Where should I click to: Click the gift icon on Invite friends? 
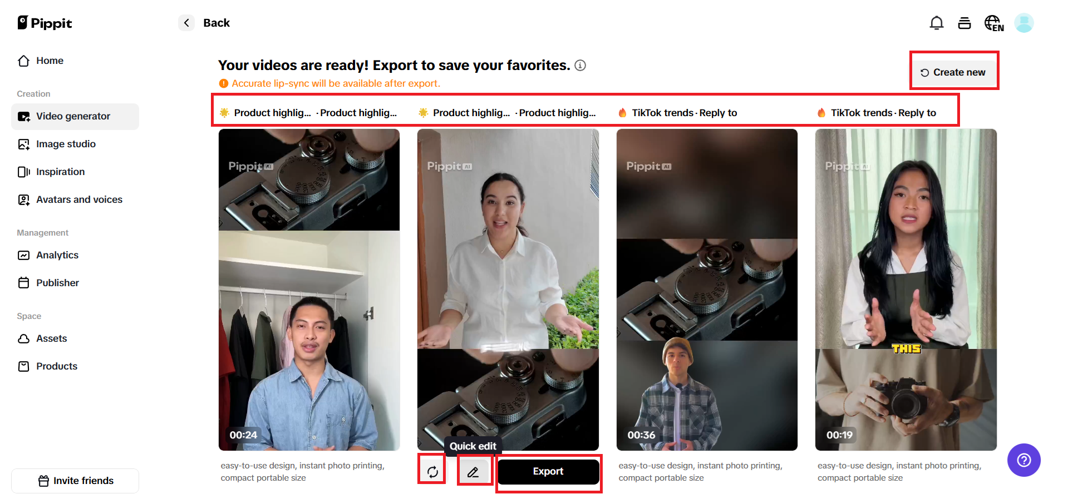pos(43,481)
